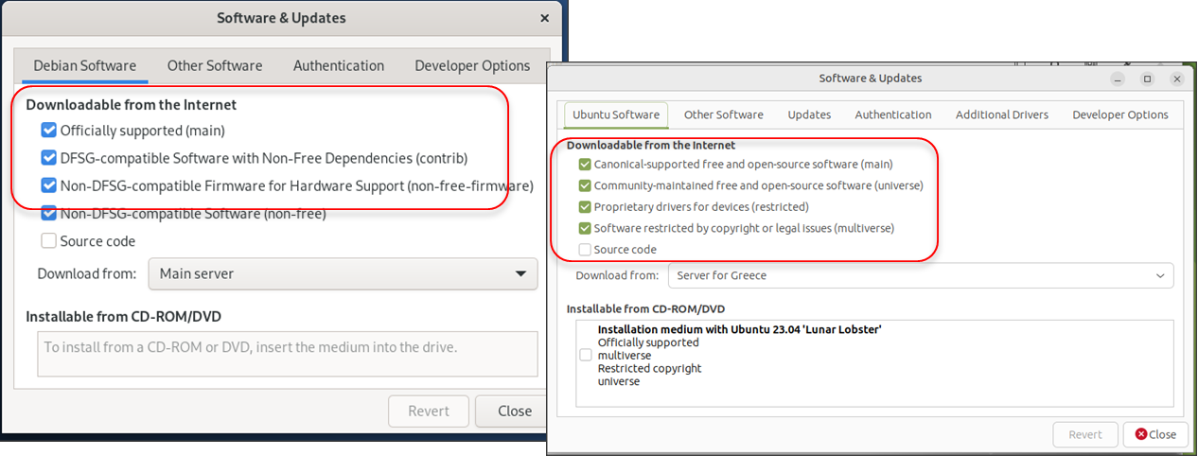This screenshot has width=1198, height=456.
Task: Enable Source code in Debian window
Action: (x=49, y=241)
